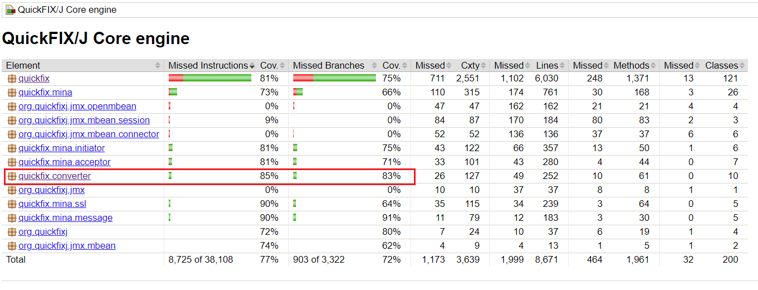The width and height of the screenshot is (758, 290).
Task: Sort by Classes column header
Action: pos(724,66)
